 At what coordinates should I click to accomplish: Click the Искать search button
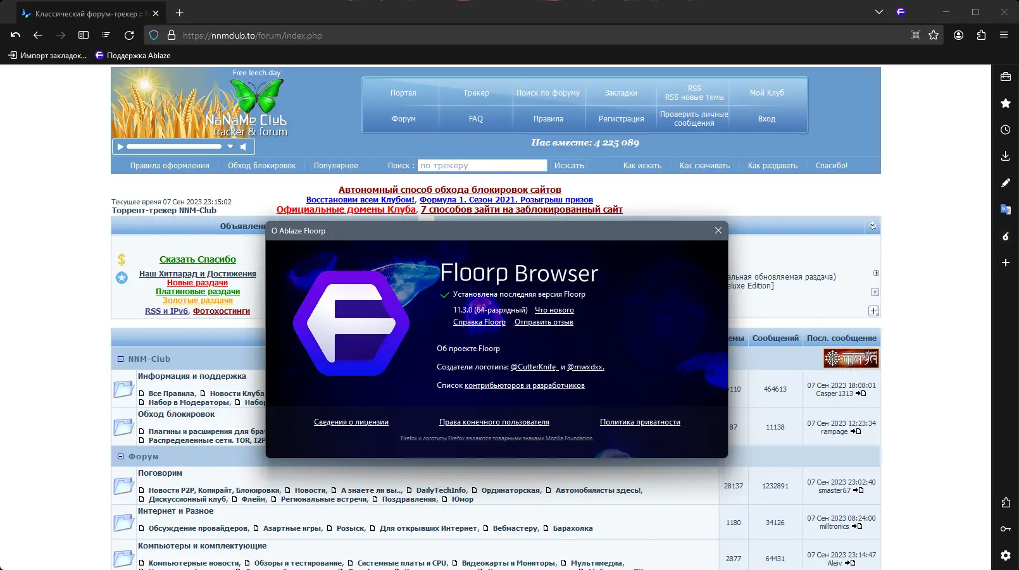[569, 165]
